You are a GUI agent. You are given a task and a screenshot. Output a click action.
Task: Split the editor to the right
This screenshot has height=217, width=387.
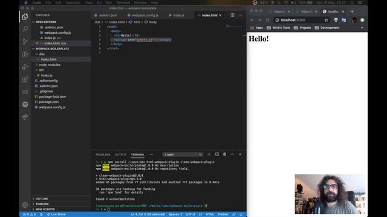[232, 15]
